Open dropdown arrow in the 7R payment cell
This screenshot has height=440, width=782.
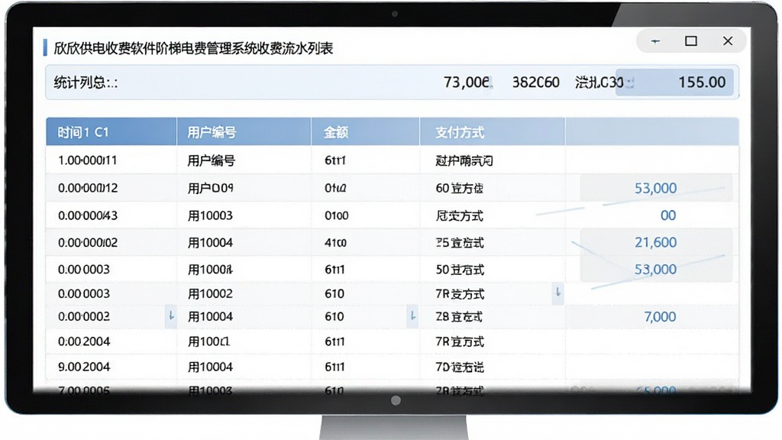pyautogui.click(x=558, y=293)
